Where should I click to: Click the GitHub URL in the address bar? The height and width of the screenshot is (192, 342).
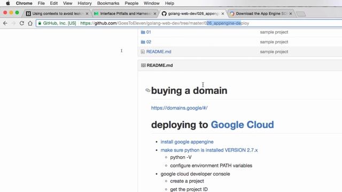tap(165, 23)
